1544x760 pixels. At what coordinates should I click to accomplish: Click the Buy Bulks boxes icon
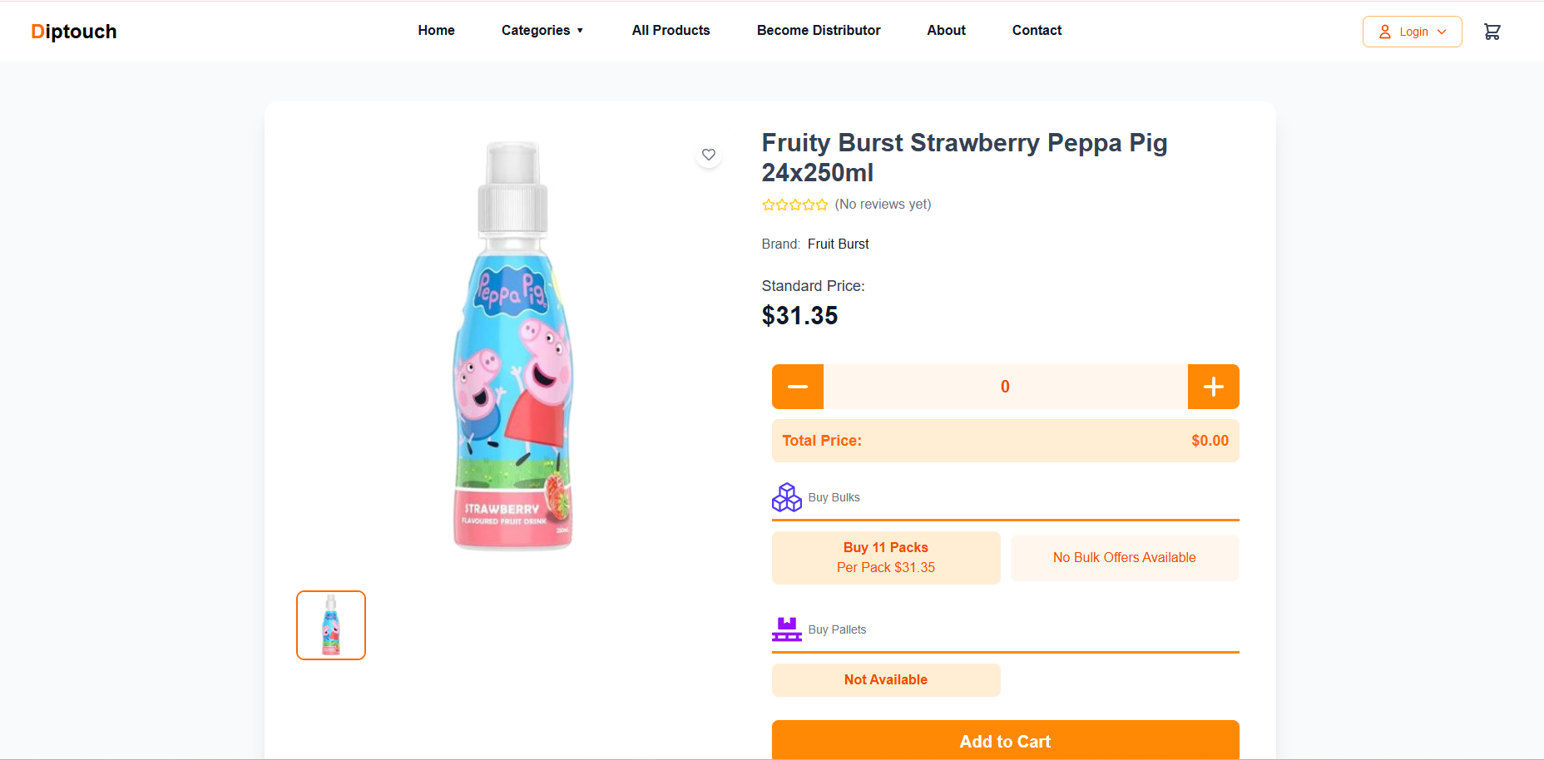(x=786, y=497)
